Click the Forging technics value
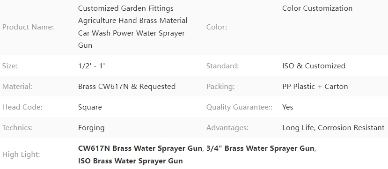The height and width of the screenshot is (169, 388). 91,128
